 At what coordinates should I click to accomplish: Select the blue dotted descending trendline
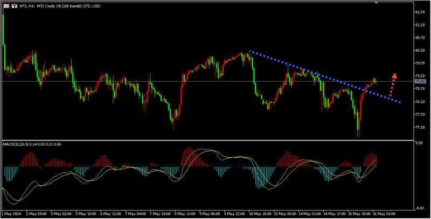pyautogui.click(x=325, y=76)
